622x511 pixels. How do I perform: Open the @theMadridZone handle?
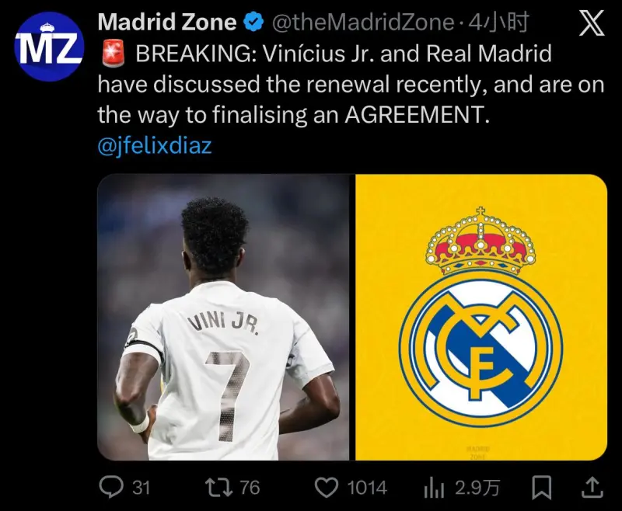pos(362,23)
